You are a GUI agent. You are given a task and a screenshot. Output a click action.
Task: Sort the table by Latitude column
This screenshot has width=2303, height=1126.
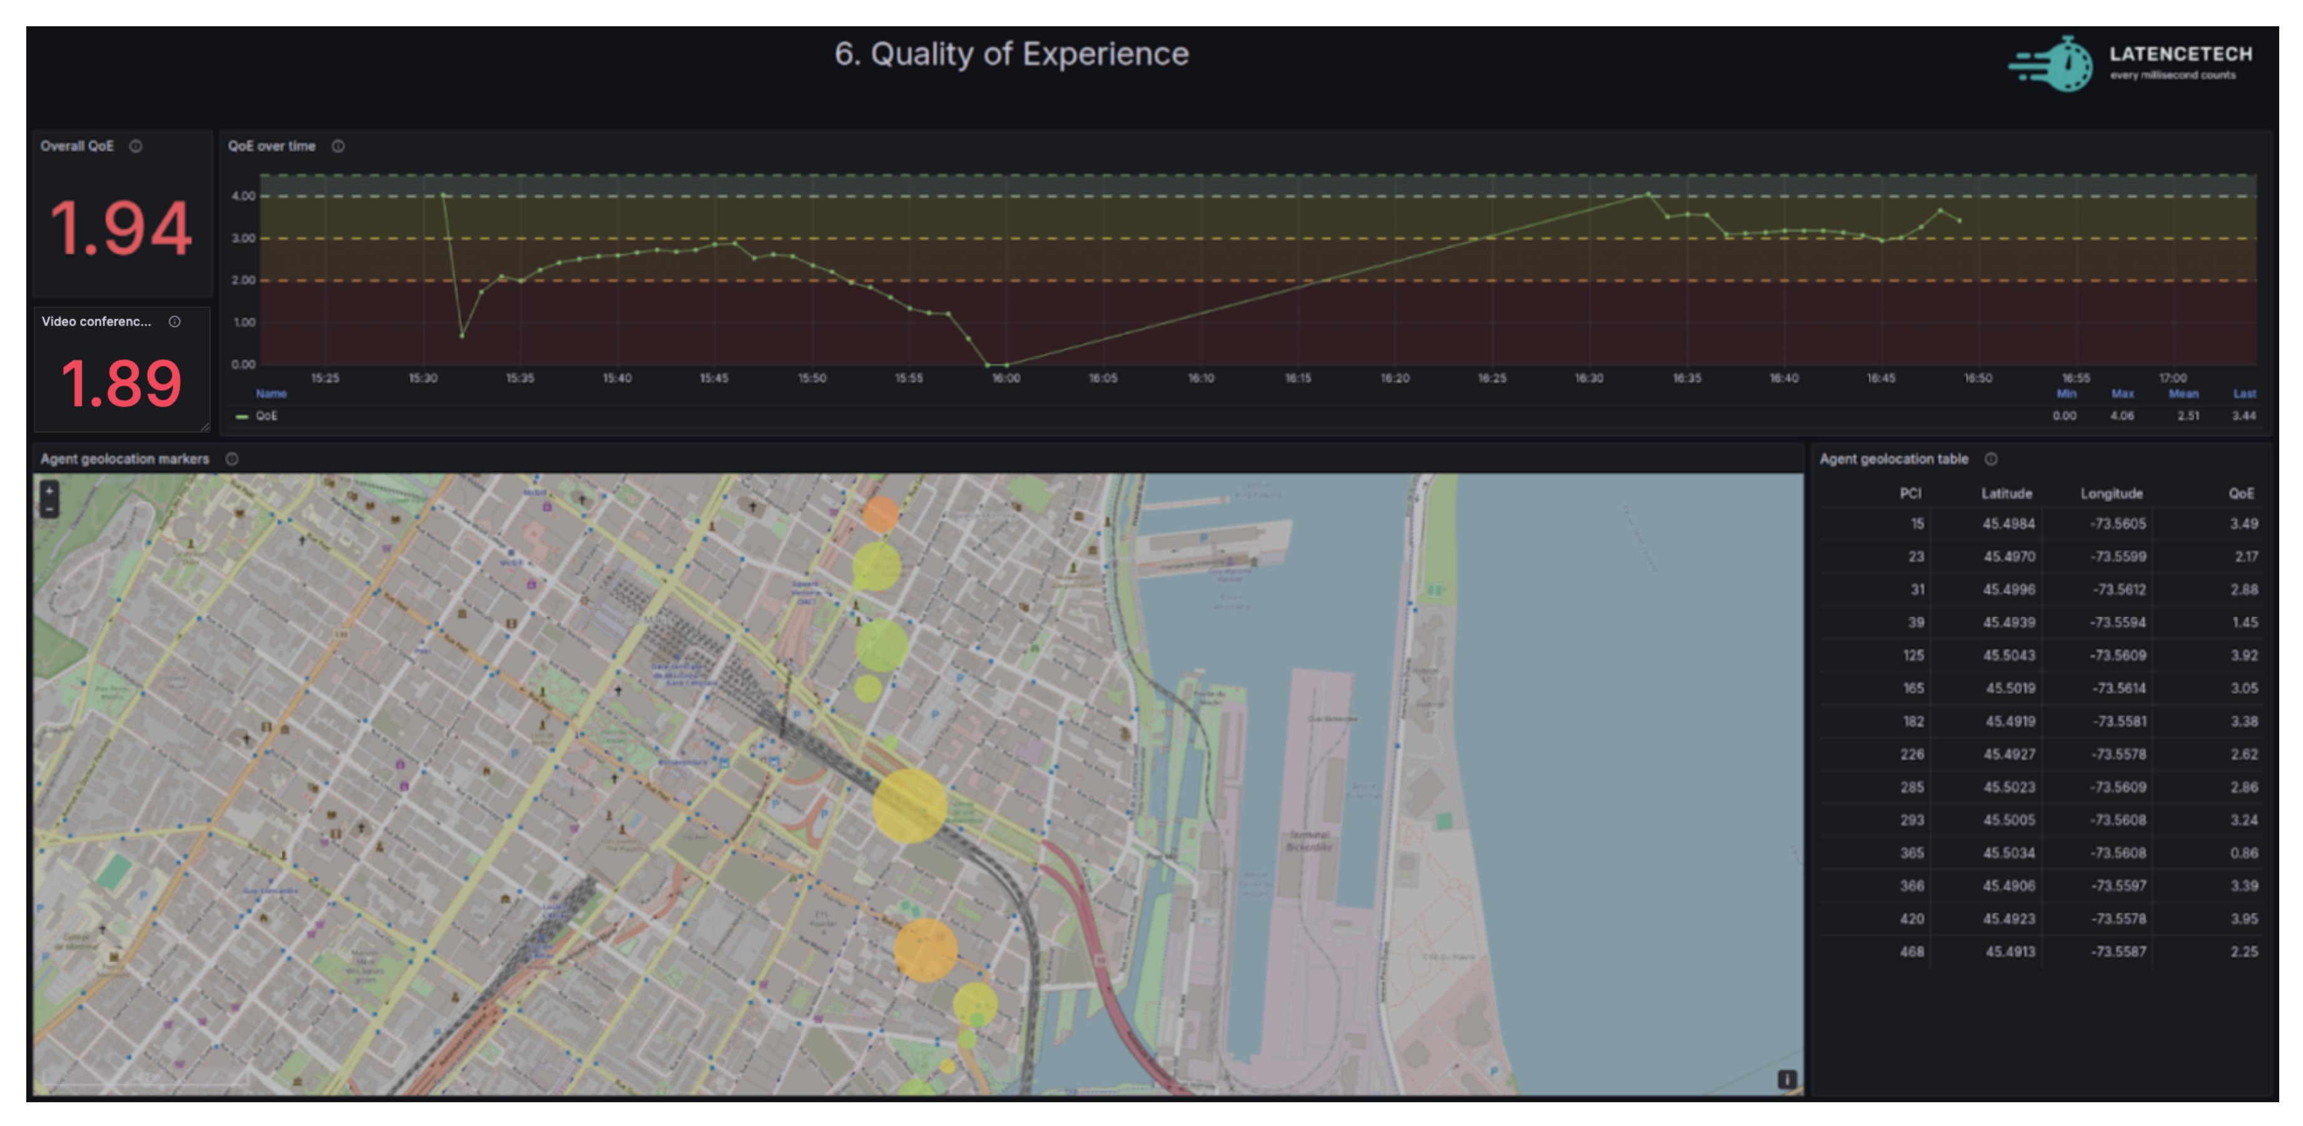click(x=2006, y=494)
